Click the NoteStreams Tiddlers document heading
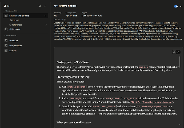This screenshot has height=128, width=184. [73, 62]
